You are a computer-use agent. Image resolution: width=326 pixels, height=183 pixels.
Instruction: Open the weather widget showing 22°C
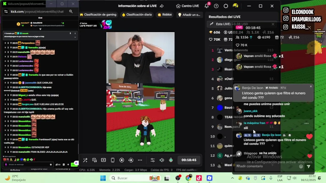[x=15, y=178]
